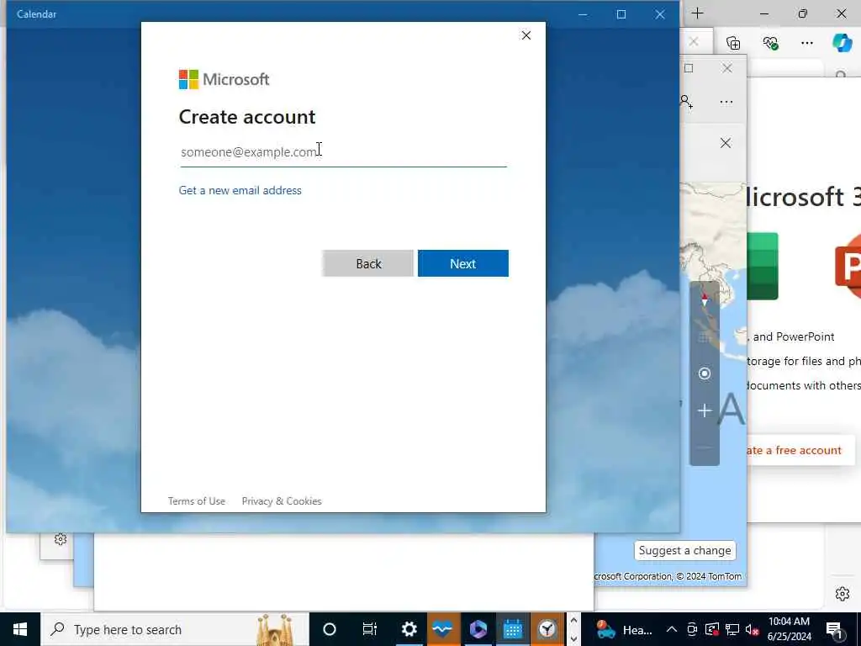This screenshot has width=861, height=646.
Task: Click taskbar overflow down arrow
Action: pos(573,638)
